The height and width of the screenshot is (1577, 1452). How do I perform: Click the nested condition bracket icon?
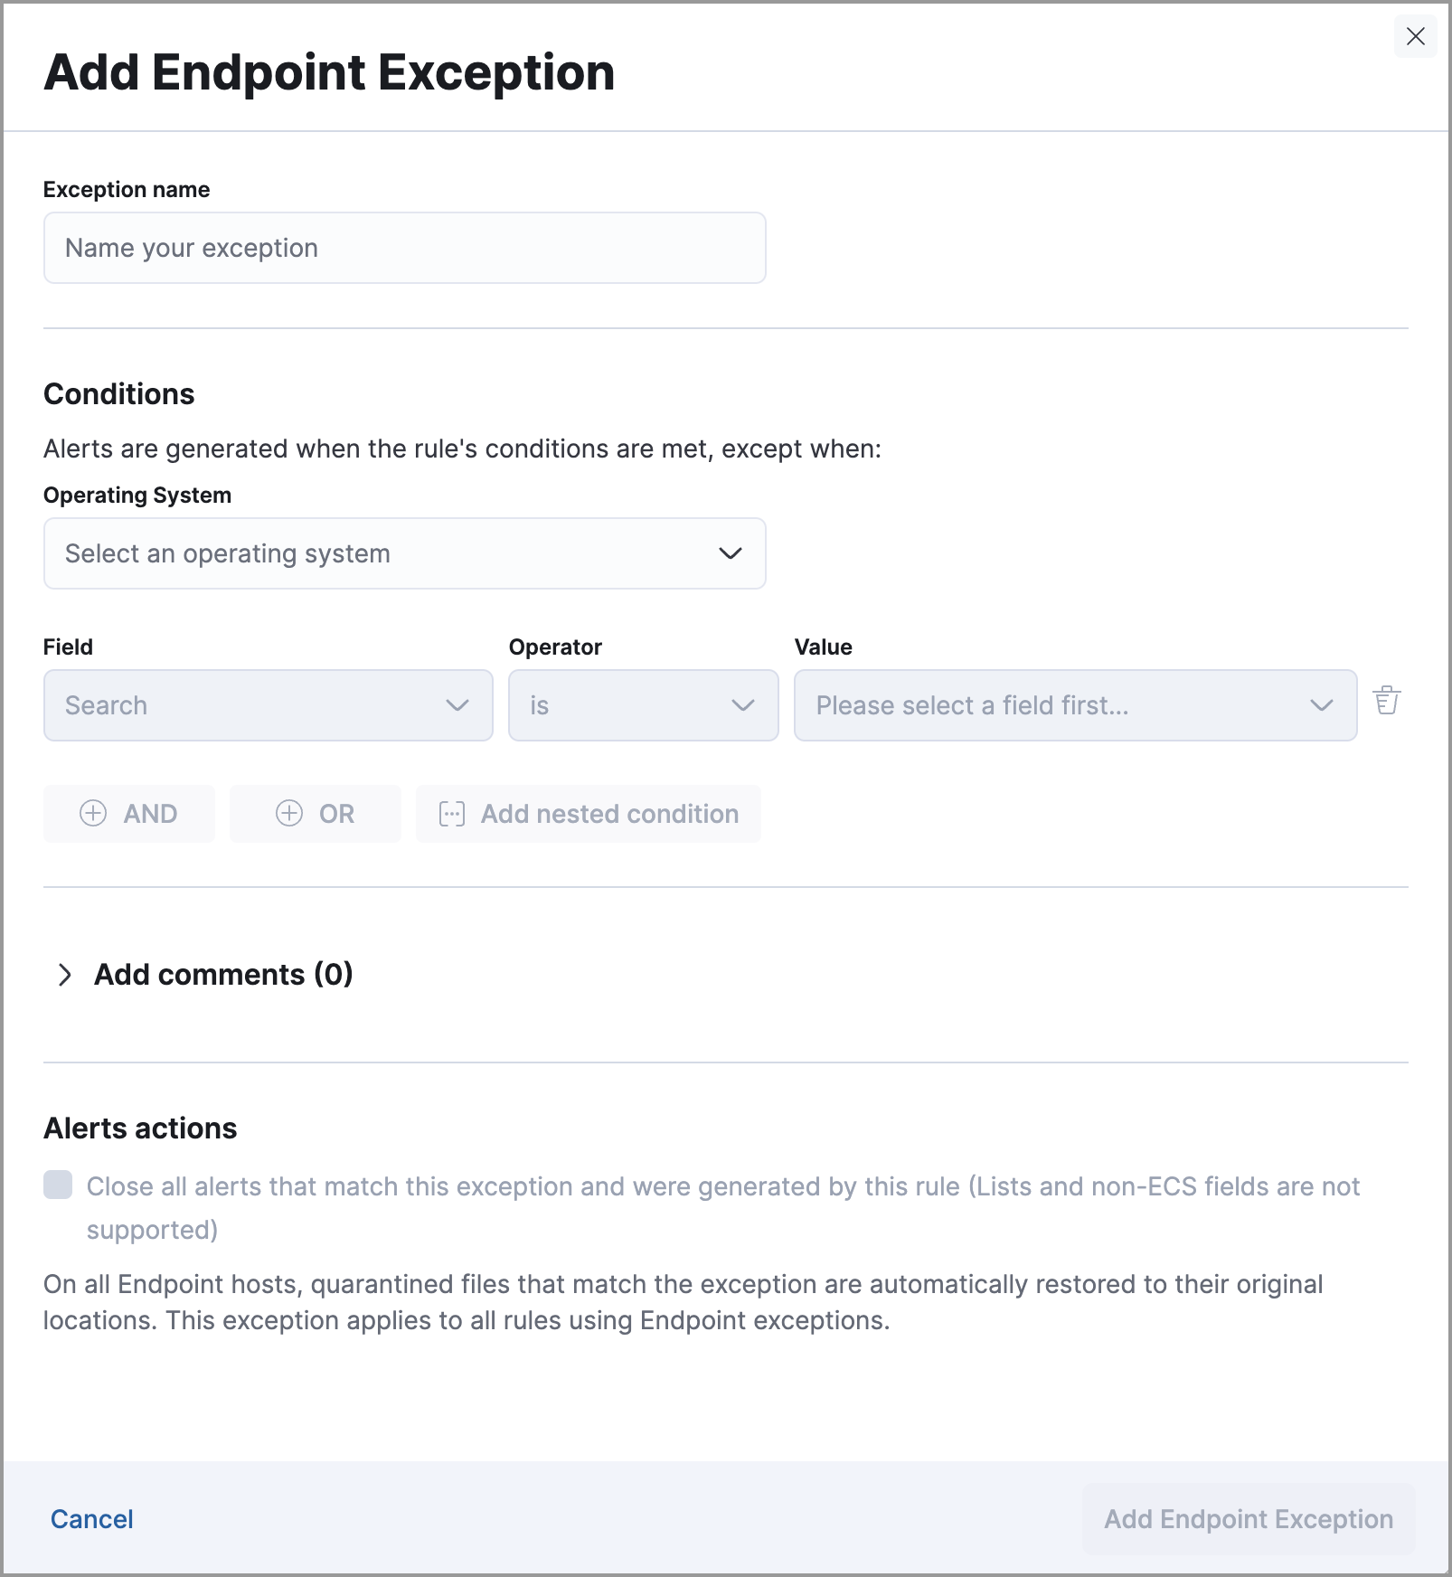pos(452,813)
